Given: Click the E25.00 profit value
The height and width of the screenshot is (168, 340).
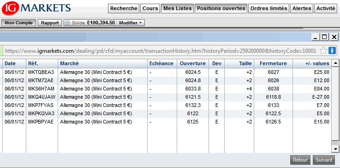Looking at the screenshot, I should (x=322, y=72).
